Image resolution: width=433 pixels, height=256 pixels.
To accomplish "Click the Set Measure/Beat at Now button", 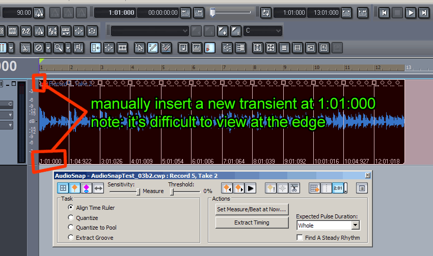I will click(x=252, y=209).
